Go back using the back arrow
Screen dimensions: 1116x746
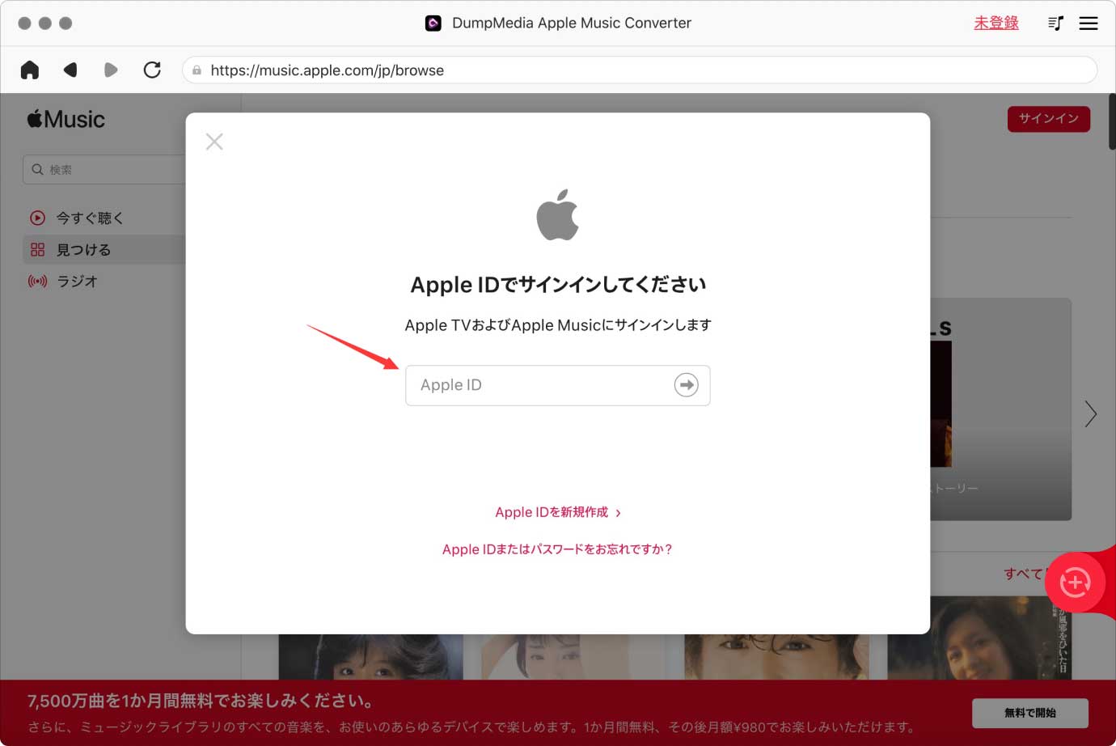70,70
